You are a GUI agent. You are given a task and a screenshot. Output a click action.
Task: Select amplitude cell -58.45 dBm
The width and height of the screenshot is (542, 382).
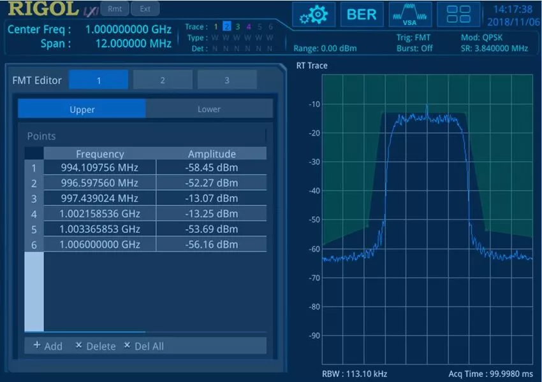212,167
